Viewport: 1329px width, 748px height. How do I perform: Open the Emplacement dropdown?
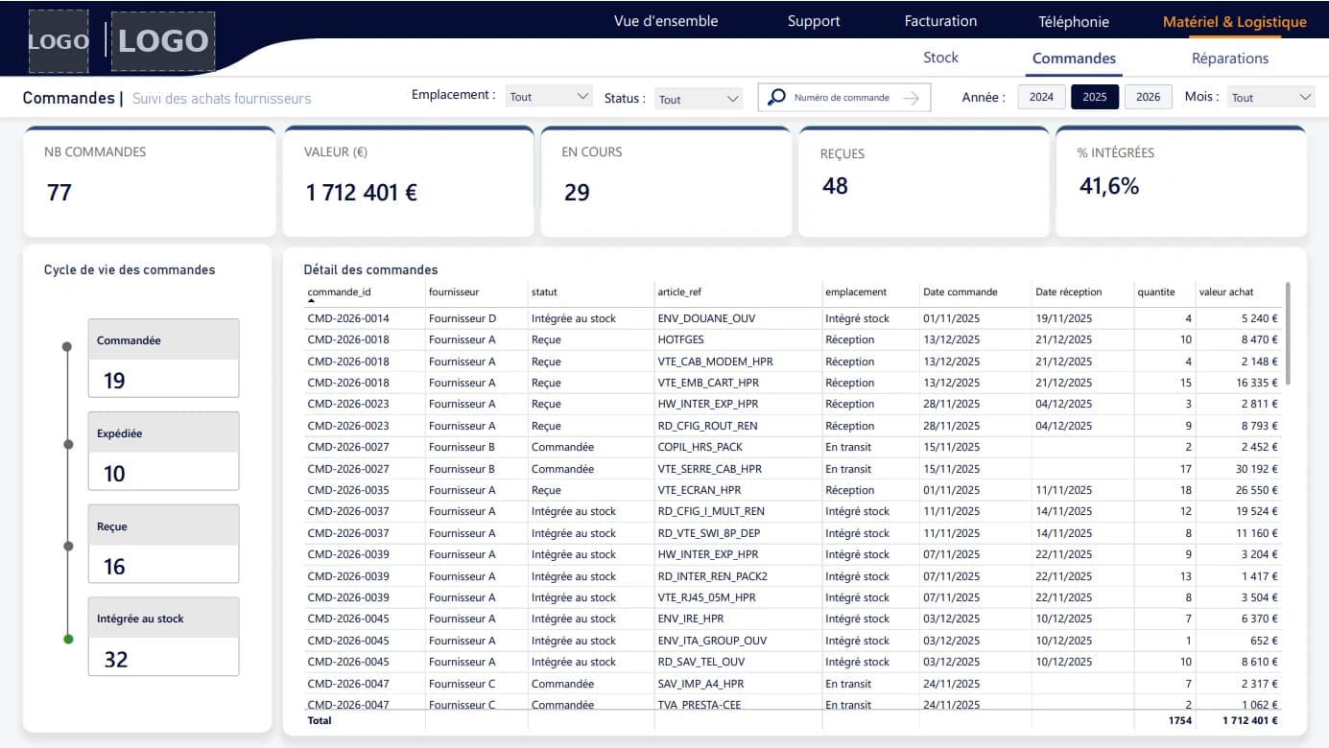(x=549, y=97)
